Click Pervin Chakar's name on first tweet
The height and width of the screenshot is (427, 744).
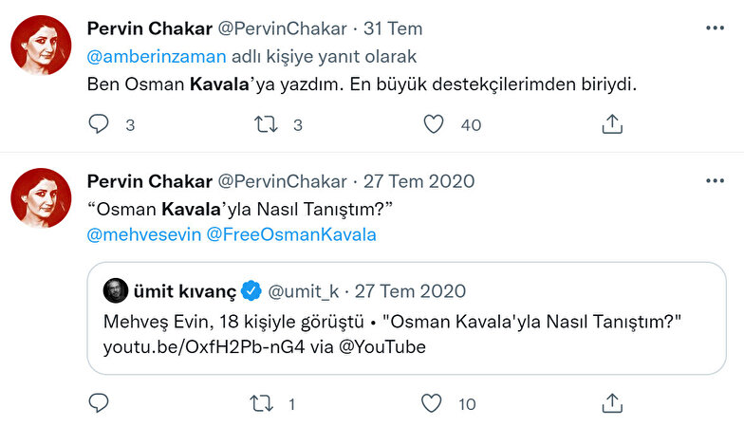(x=149, y=28)
